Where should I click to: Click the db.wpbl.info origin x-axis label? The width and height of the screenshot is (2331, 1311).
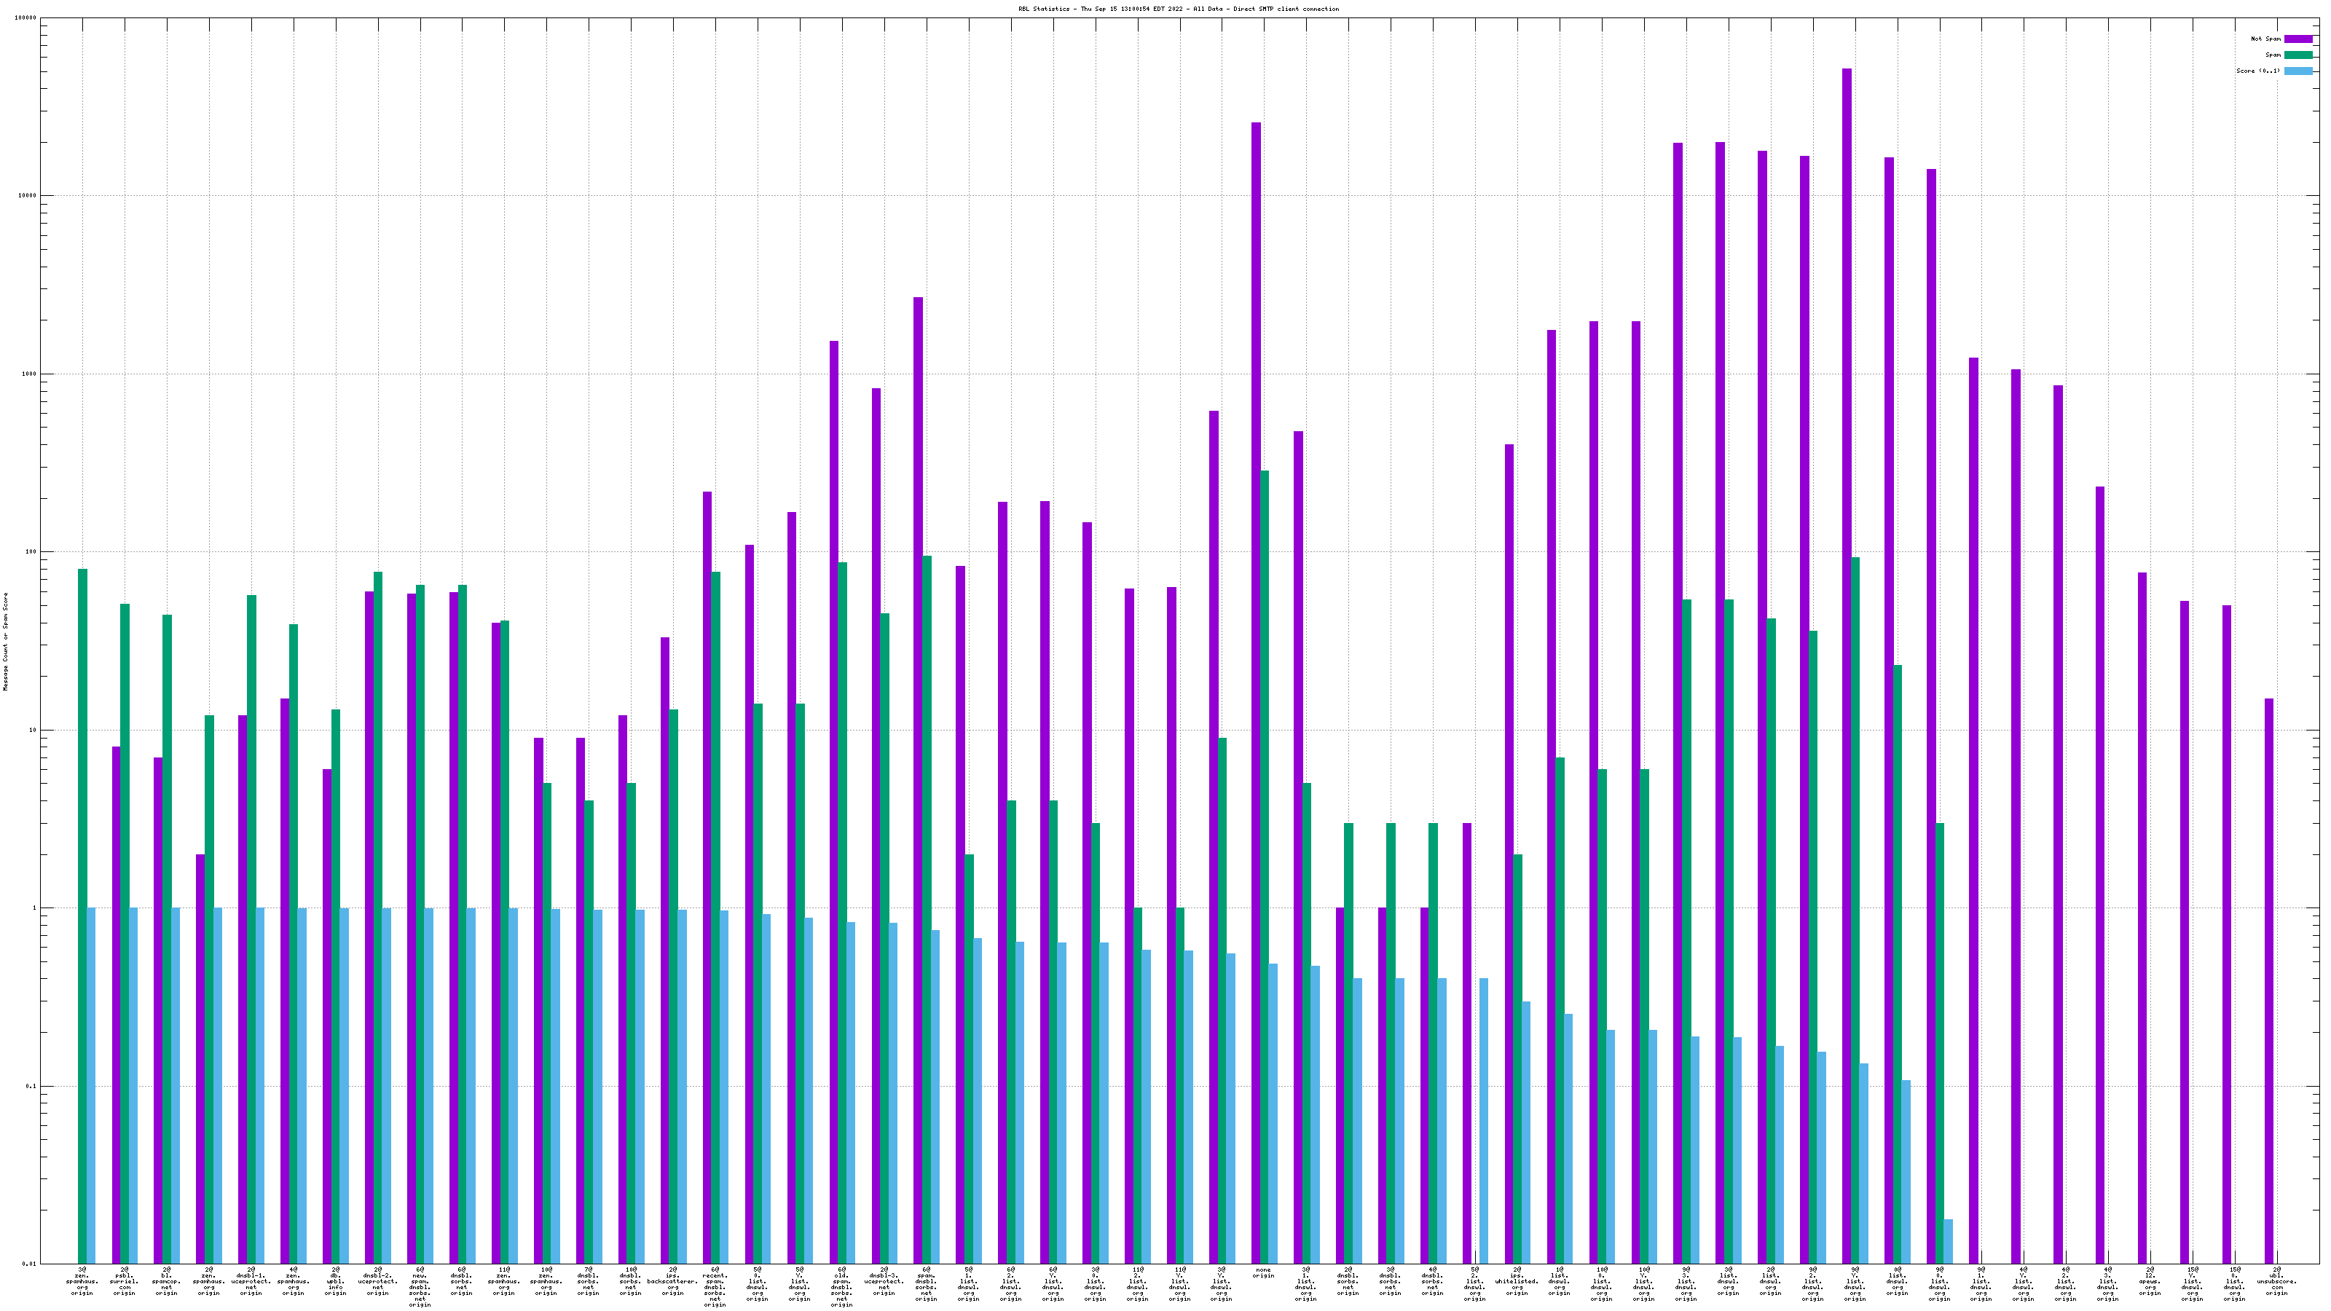point(336,1281)
